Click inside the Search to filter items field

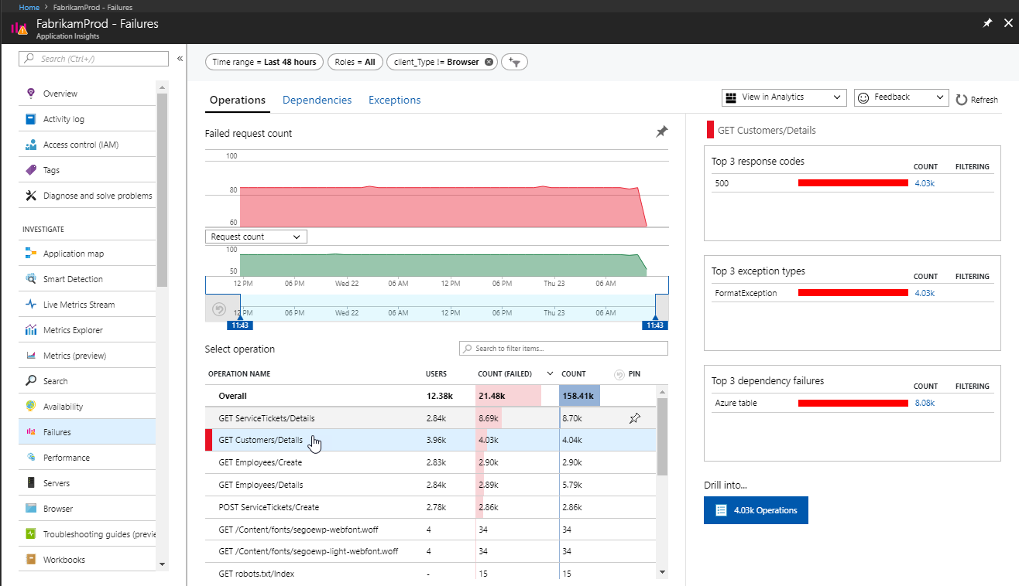[563, 348]
